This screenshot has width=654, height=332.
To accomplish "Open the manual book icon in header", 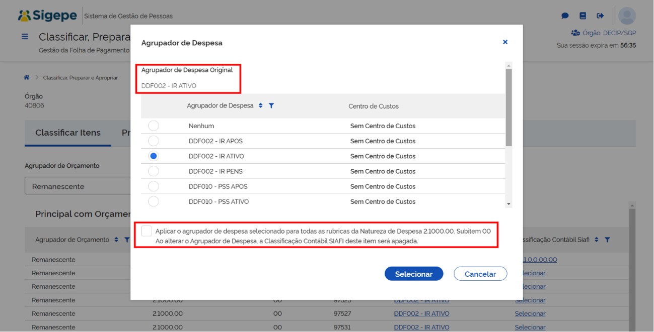I will [x=583, y=16].
